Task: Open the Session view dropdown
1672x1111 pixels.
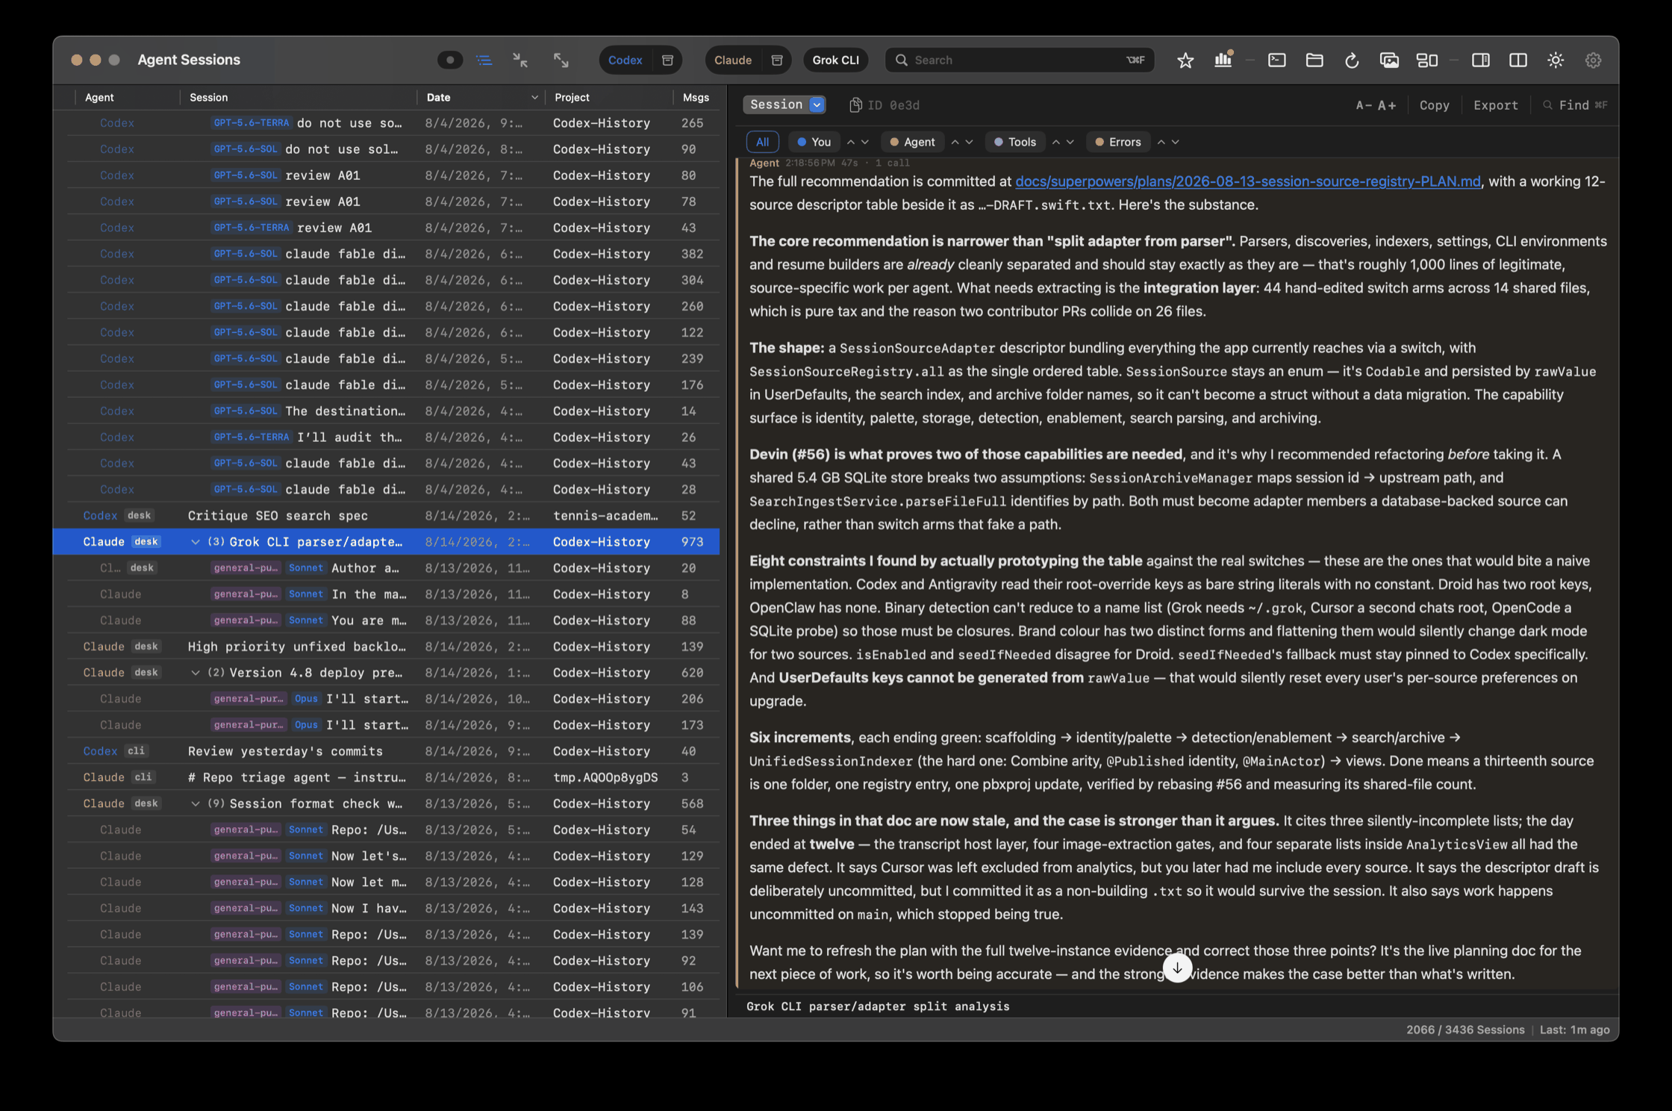Action: click(x=784, y=105)
